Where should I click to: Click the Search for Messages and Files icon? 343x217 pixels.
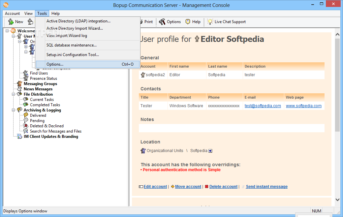pos(26,131)
